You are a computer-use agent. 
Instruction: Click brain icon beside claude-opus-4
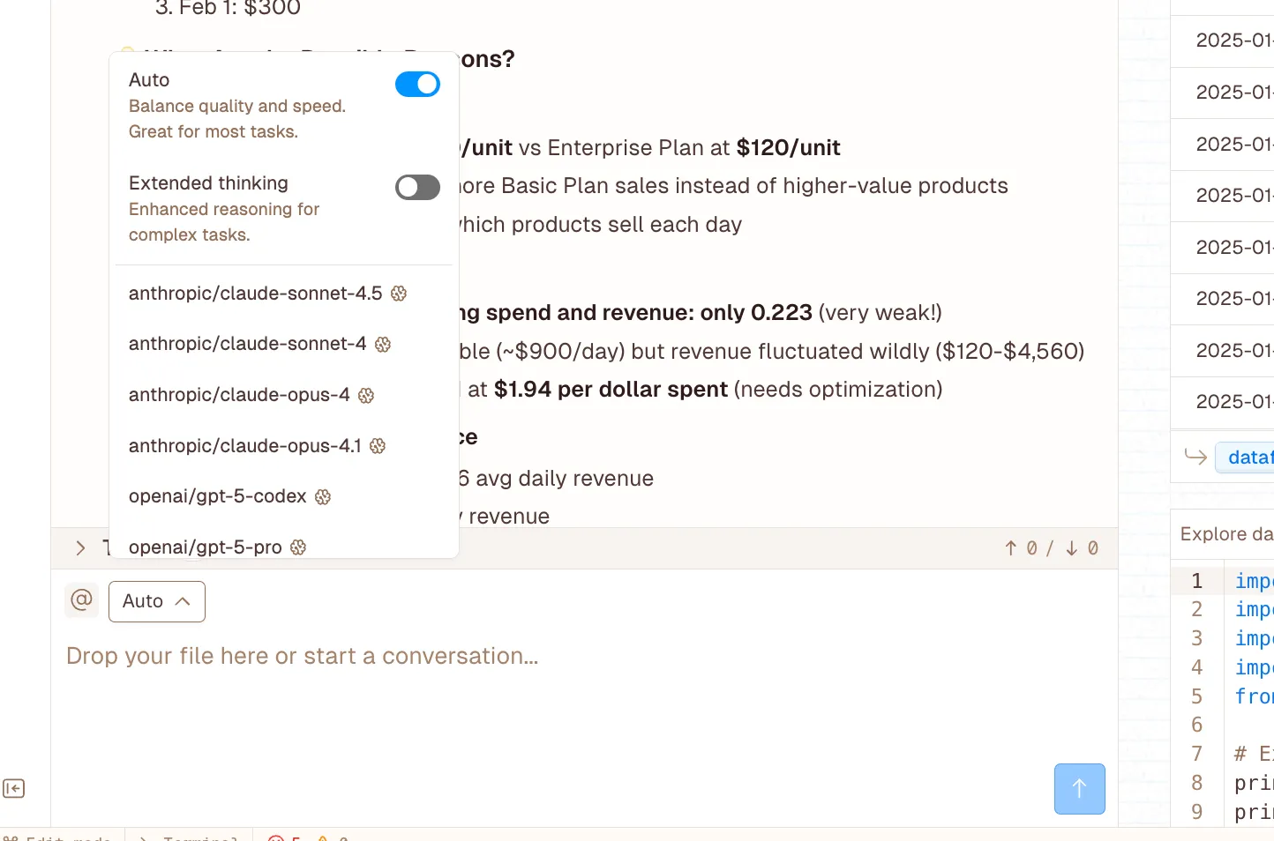click(x=366, y=396)
